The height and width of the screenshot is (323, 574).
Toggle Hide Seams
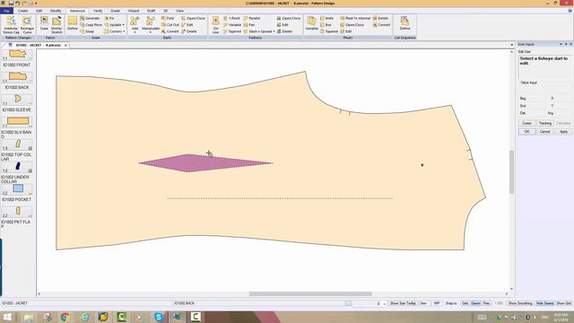point(544,303)
